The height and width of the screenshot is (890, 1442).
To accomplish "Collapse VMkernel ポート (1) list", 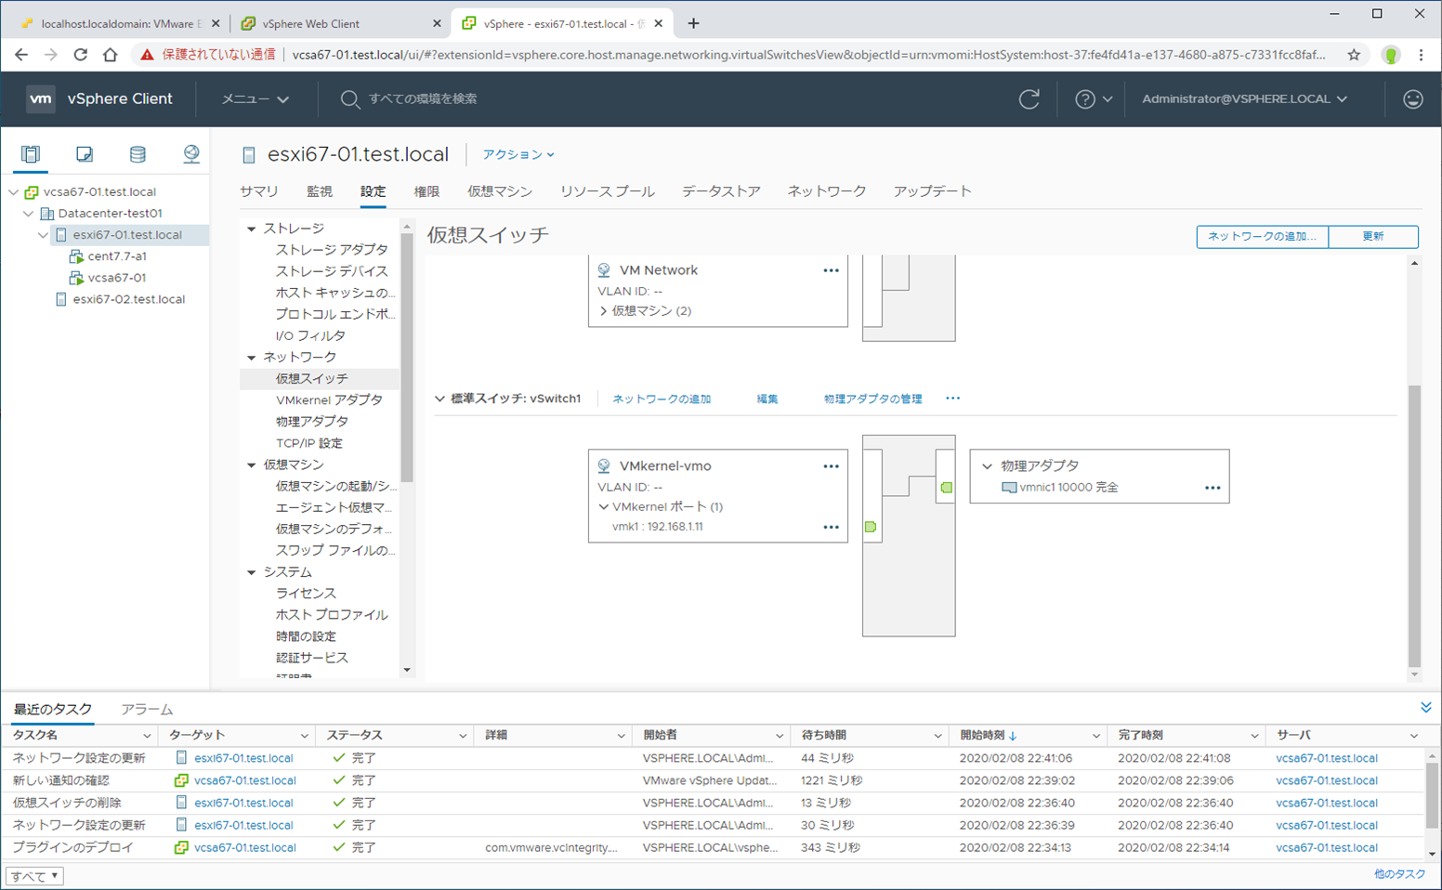I will (604, 507).
